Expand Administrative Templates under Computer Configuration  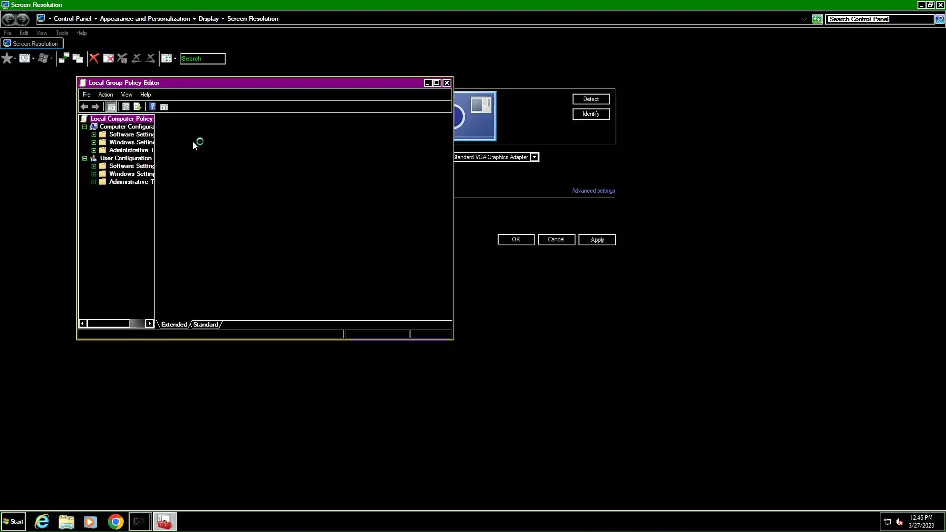(94, 150)
